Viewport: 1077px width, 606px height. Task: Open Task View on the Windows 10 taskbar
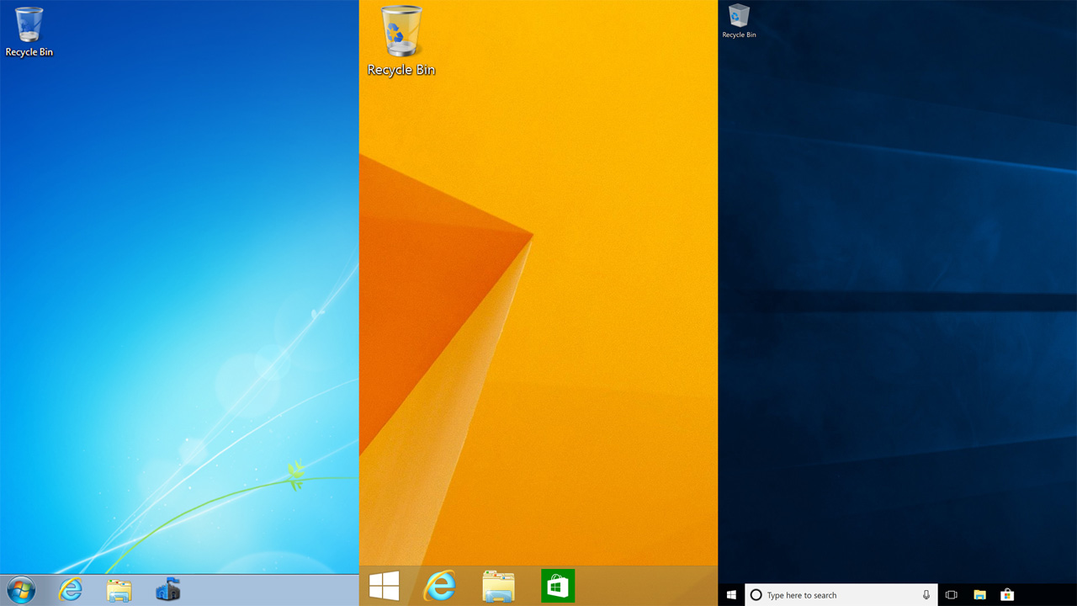(x=952, y=594)
